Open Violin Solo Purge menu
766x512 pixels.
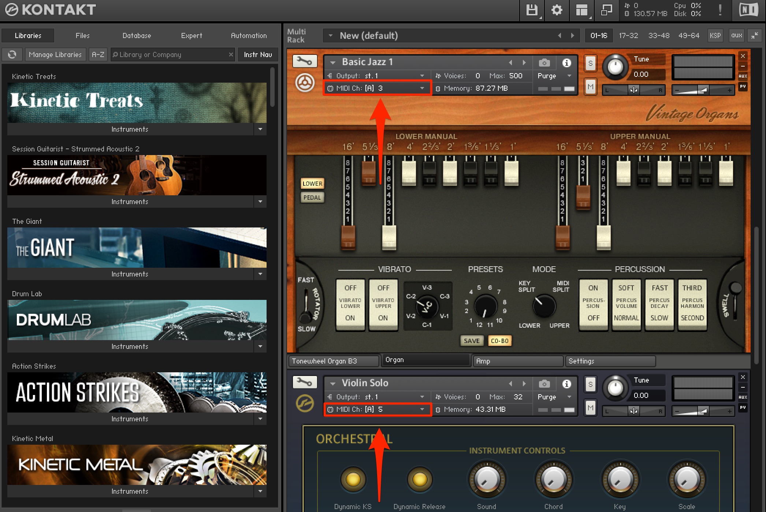tap(554, 397)
